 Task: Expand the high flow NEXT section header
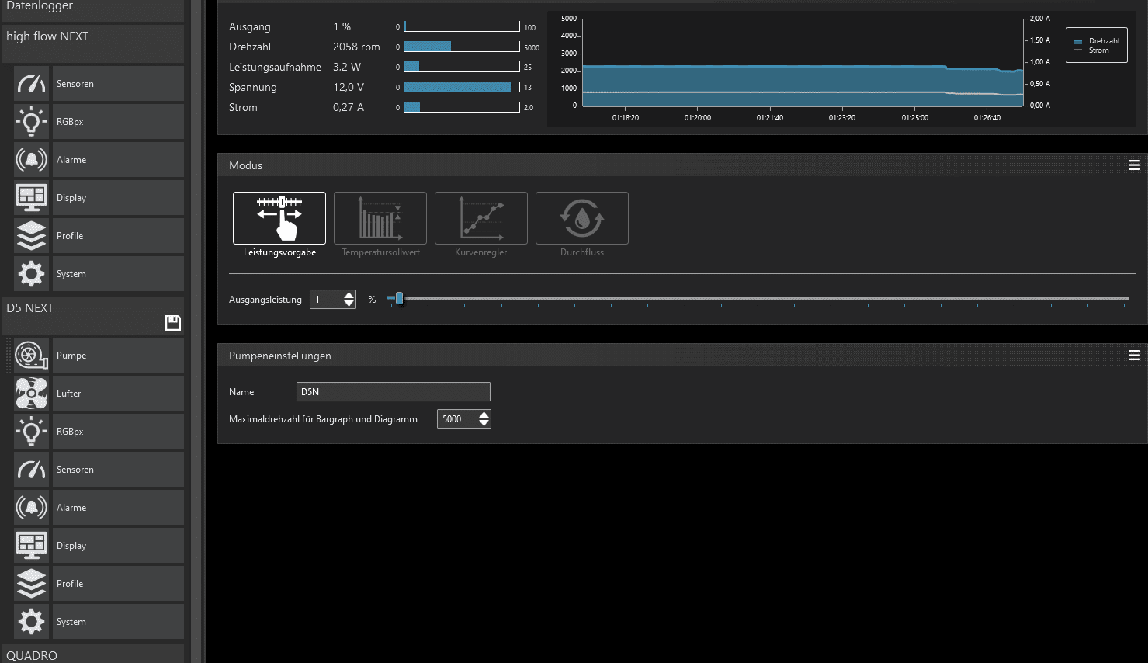click(x=93, y=43)
